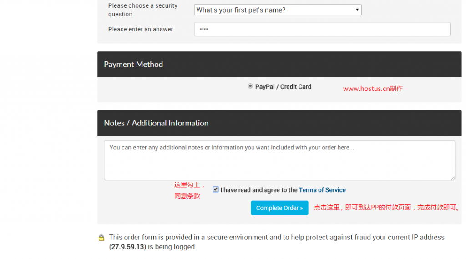Focus the security answer input field
The image size is (466, 259).
[x=322, y=29]
